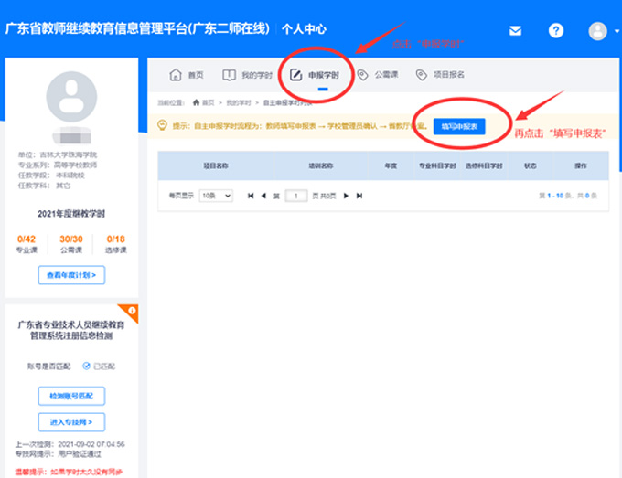
Task: Open the 10条 per-page dropdown
Action: pos(216,196)
